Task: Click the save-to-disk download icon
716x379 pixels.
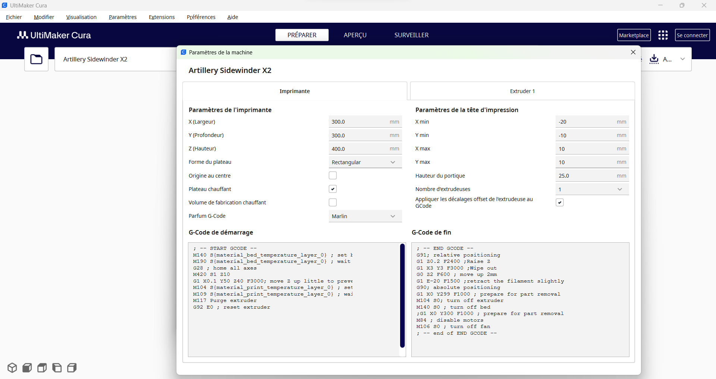Action: [x=654, y=59]
